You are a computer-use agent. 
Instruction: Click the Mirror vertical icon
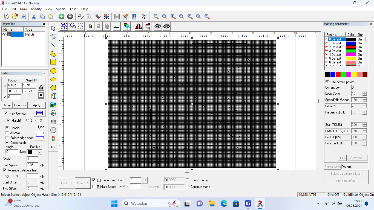(147, 26)
